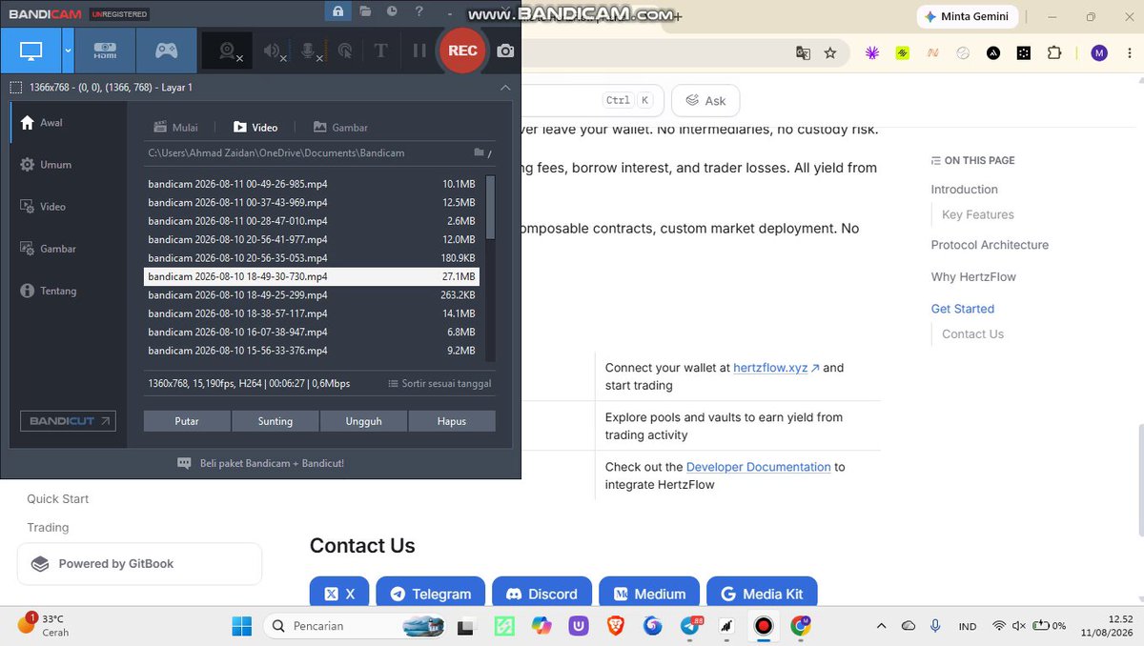Open the browser translate page icon
This screenshot has width=1144, height=646.
(804, 53)
